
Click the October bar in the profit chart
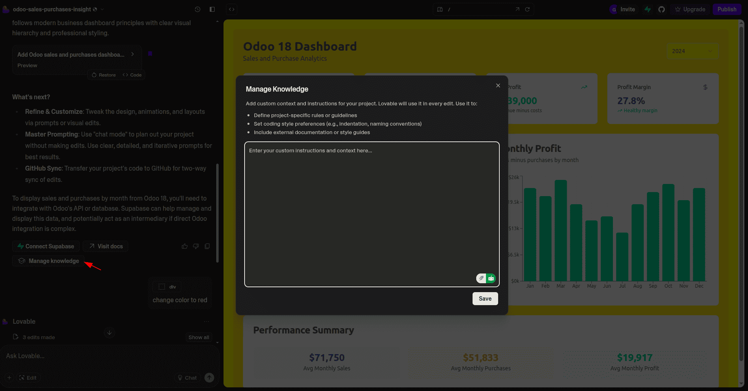tap(668, 232)
